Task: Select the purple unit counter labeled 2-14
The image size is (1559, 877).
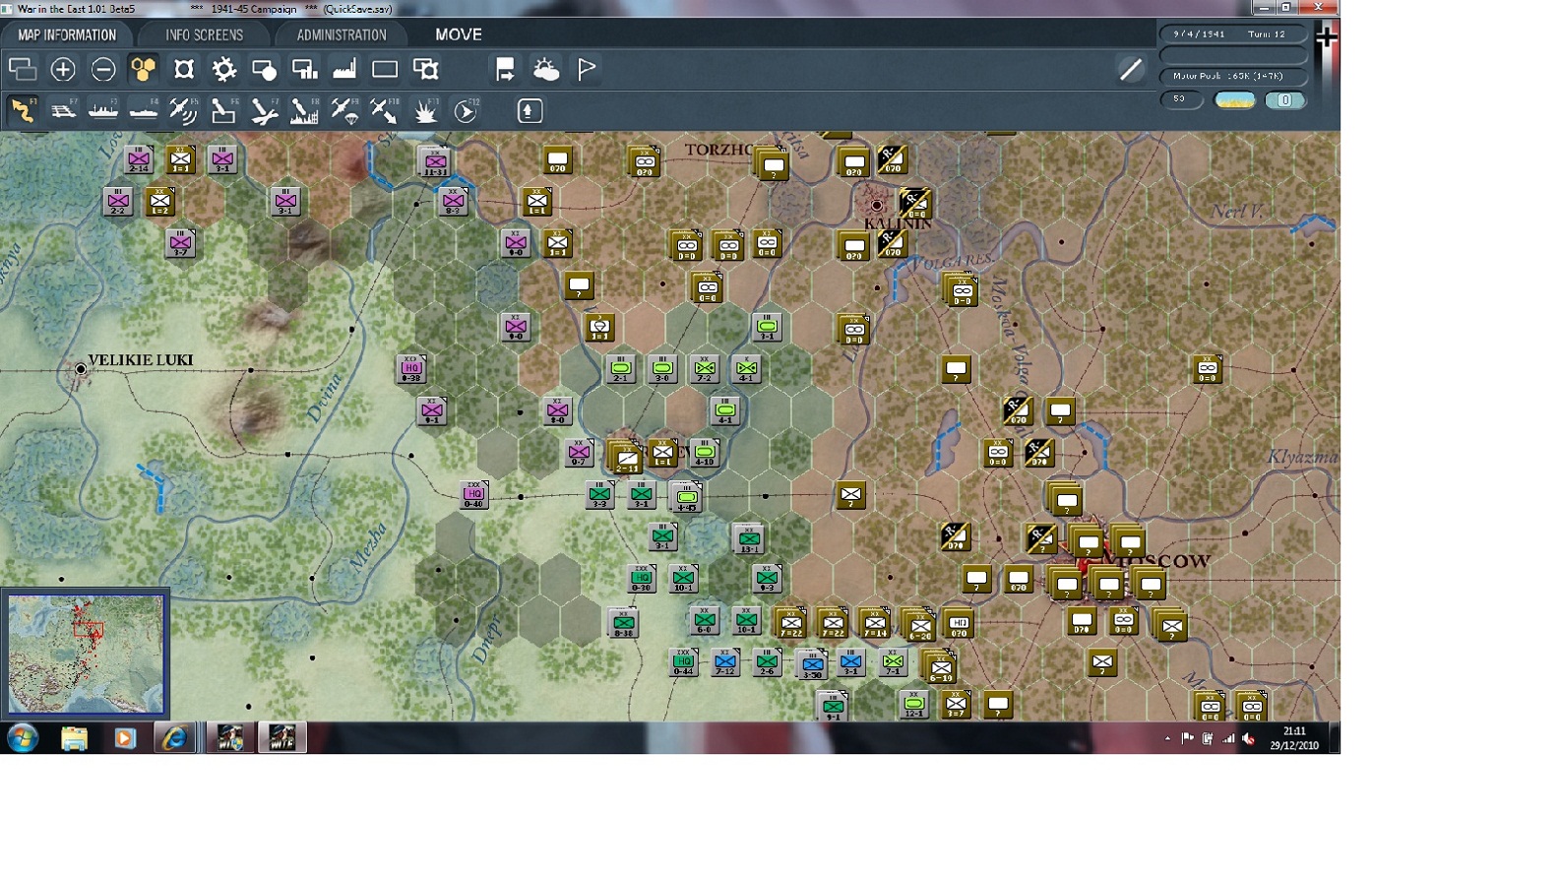Action: tap(139, 159)
